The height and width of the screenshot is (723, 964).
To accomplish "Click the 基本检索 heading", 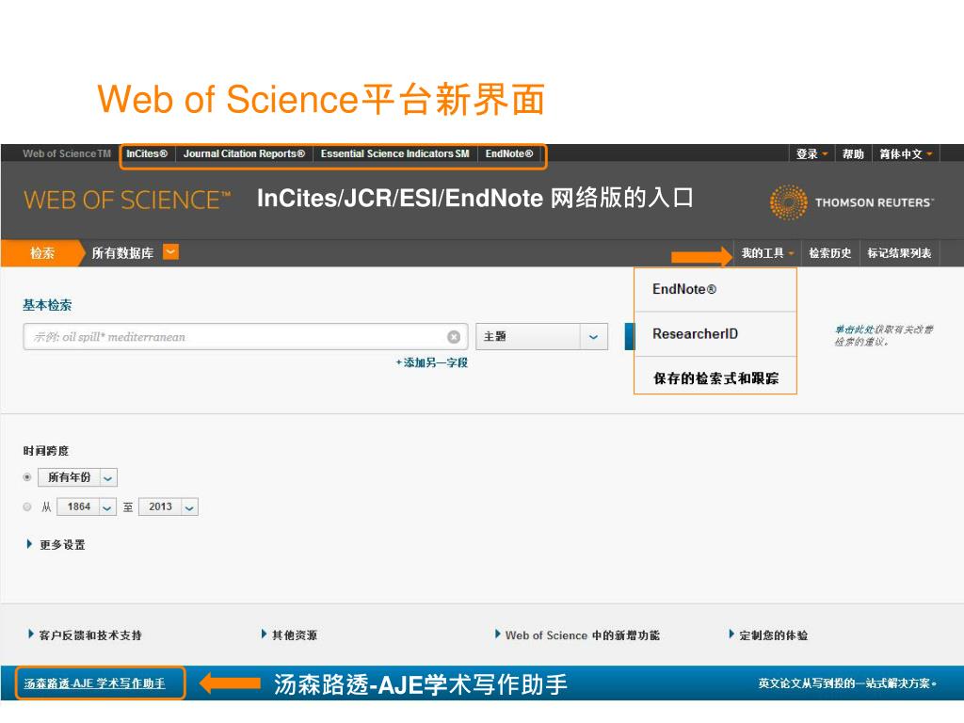I will click(47, 305).
